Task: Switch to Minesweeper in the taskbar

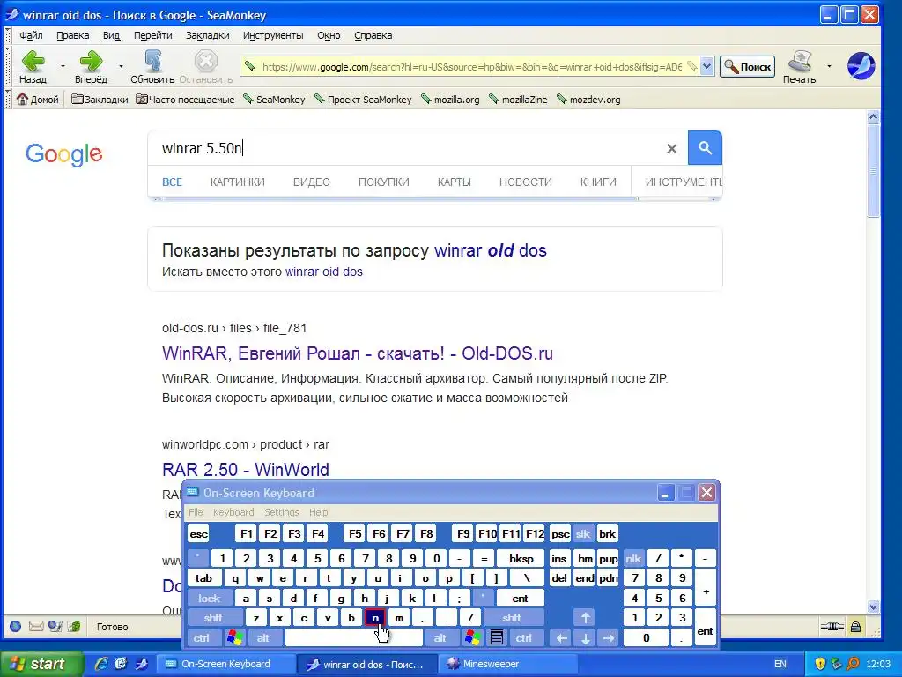Action: coord(508,664)
